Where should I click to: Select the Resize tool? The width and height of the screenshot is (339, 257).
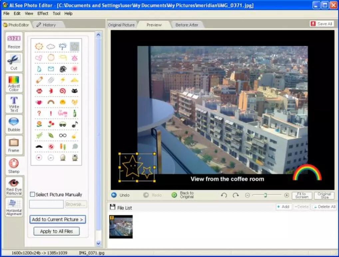pyautogui.click(x=14, y=42)
